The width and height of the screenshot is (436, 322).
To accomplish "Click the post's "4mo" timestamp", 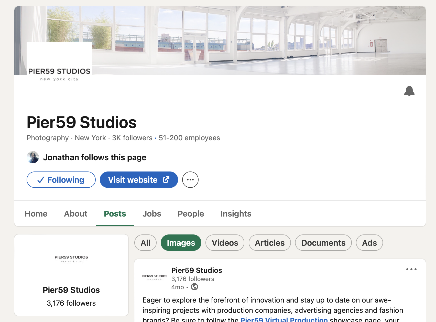I will coord(178,287).
